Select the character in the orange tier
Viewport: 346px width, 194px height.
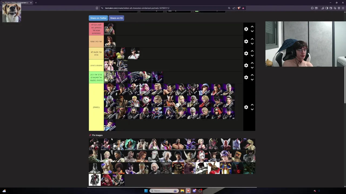110,41
